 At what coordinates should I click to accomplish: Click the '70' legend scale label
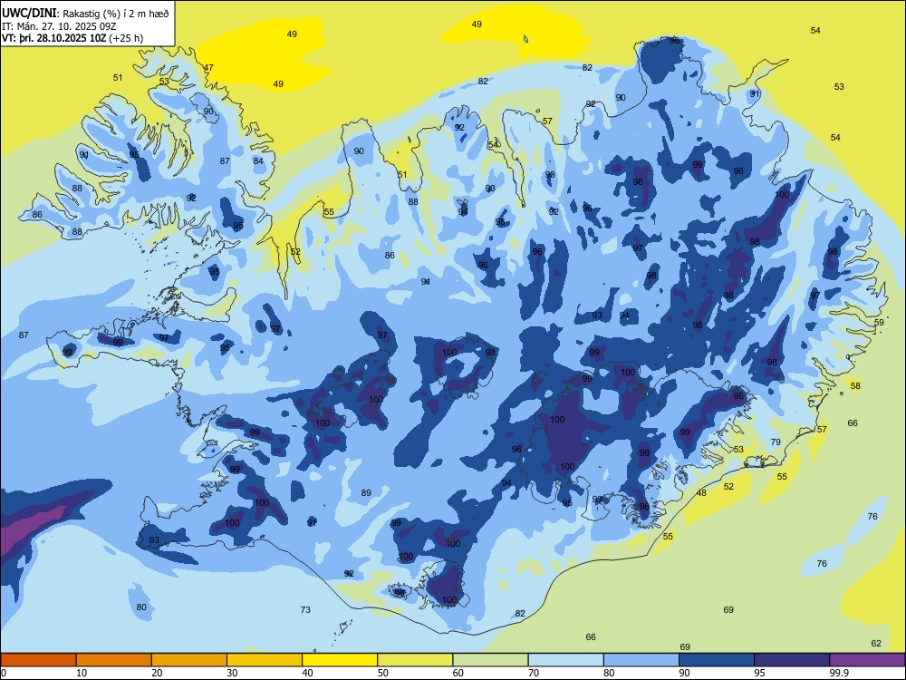[534, 673]
